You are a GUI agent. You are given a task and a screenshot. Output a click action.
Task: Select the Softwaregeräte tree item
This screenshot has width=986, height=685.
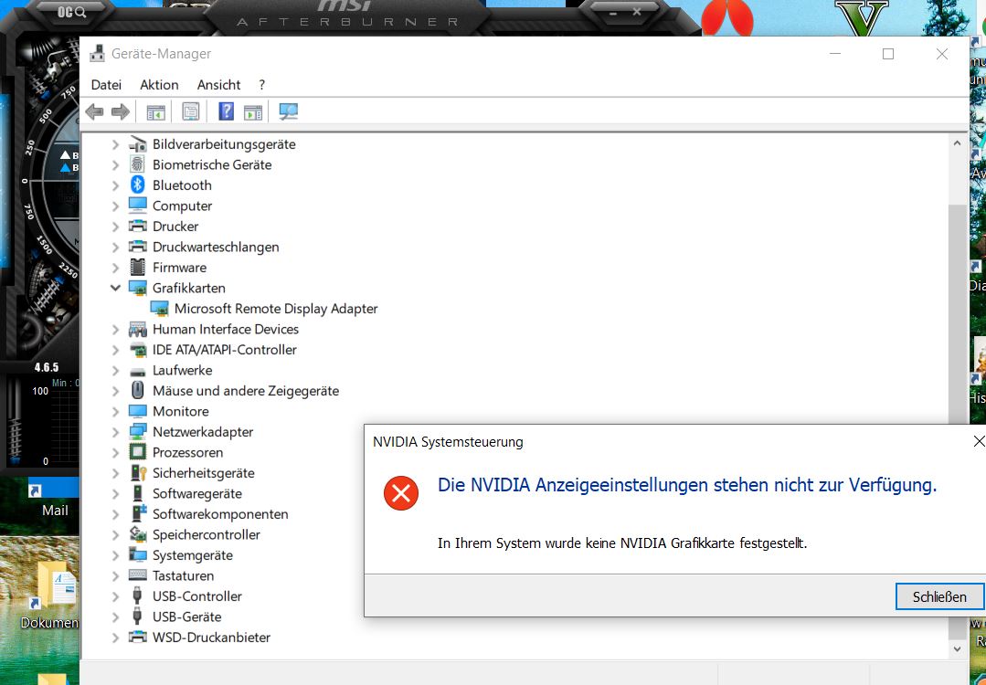pyautogui.click(x=196, y=494)
